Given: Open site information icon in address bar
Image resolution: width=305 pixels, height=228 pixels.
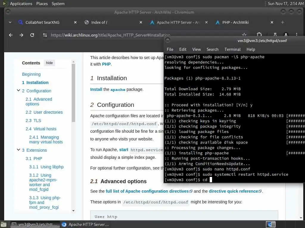Looking at the screenshot, I should [x=45, y=35].
